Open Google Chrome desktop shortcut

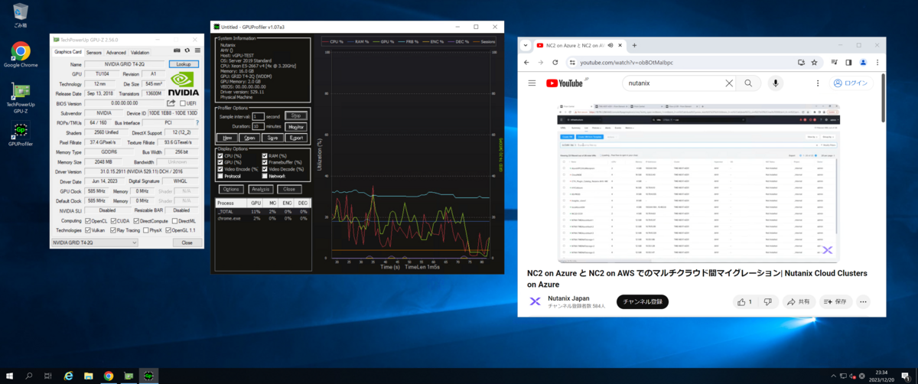pos(21,54)
